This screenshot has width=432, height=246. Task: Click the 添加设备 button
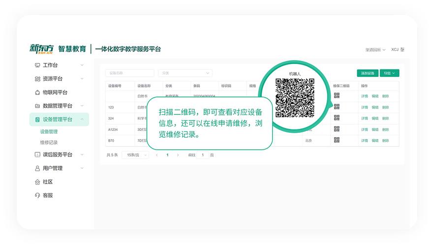coord(368,73)
